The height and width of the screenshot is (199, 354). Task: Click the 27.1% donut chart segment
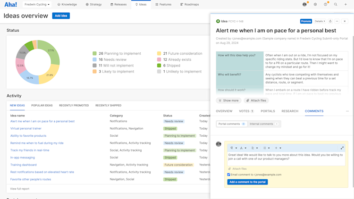pos(51,51)
